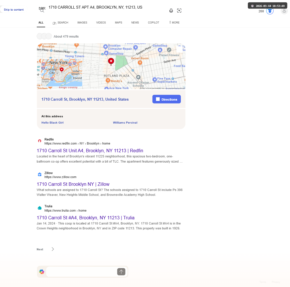Open 1710 Carroll St address link
This screenshot has width=290, height=287.
click(85, 99)
